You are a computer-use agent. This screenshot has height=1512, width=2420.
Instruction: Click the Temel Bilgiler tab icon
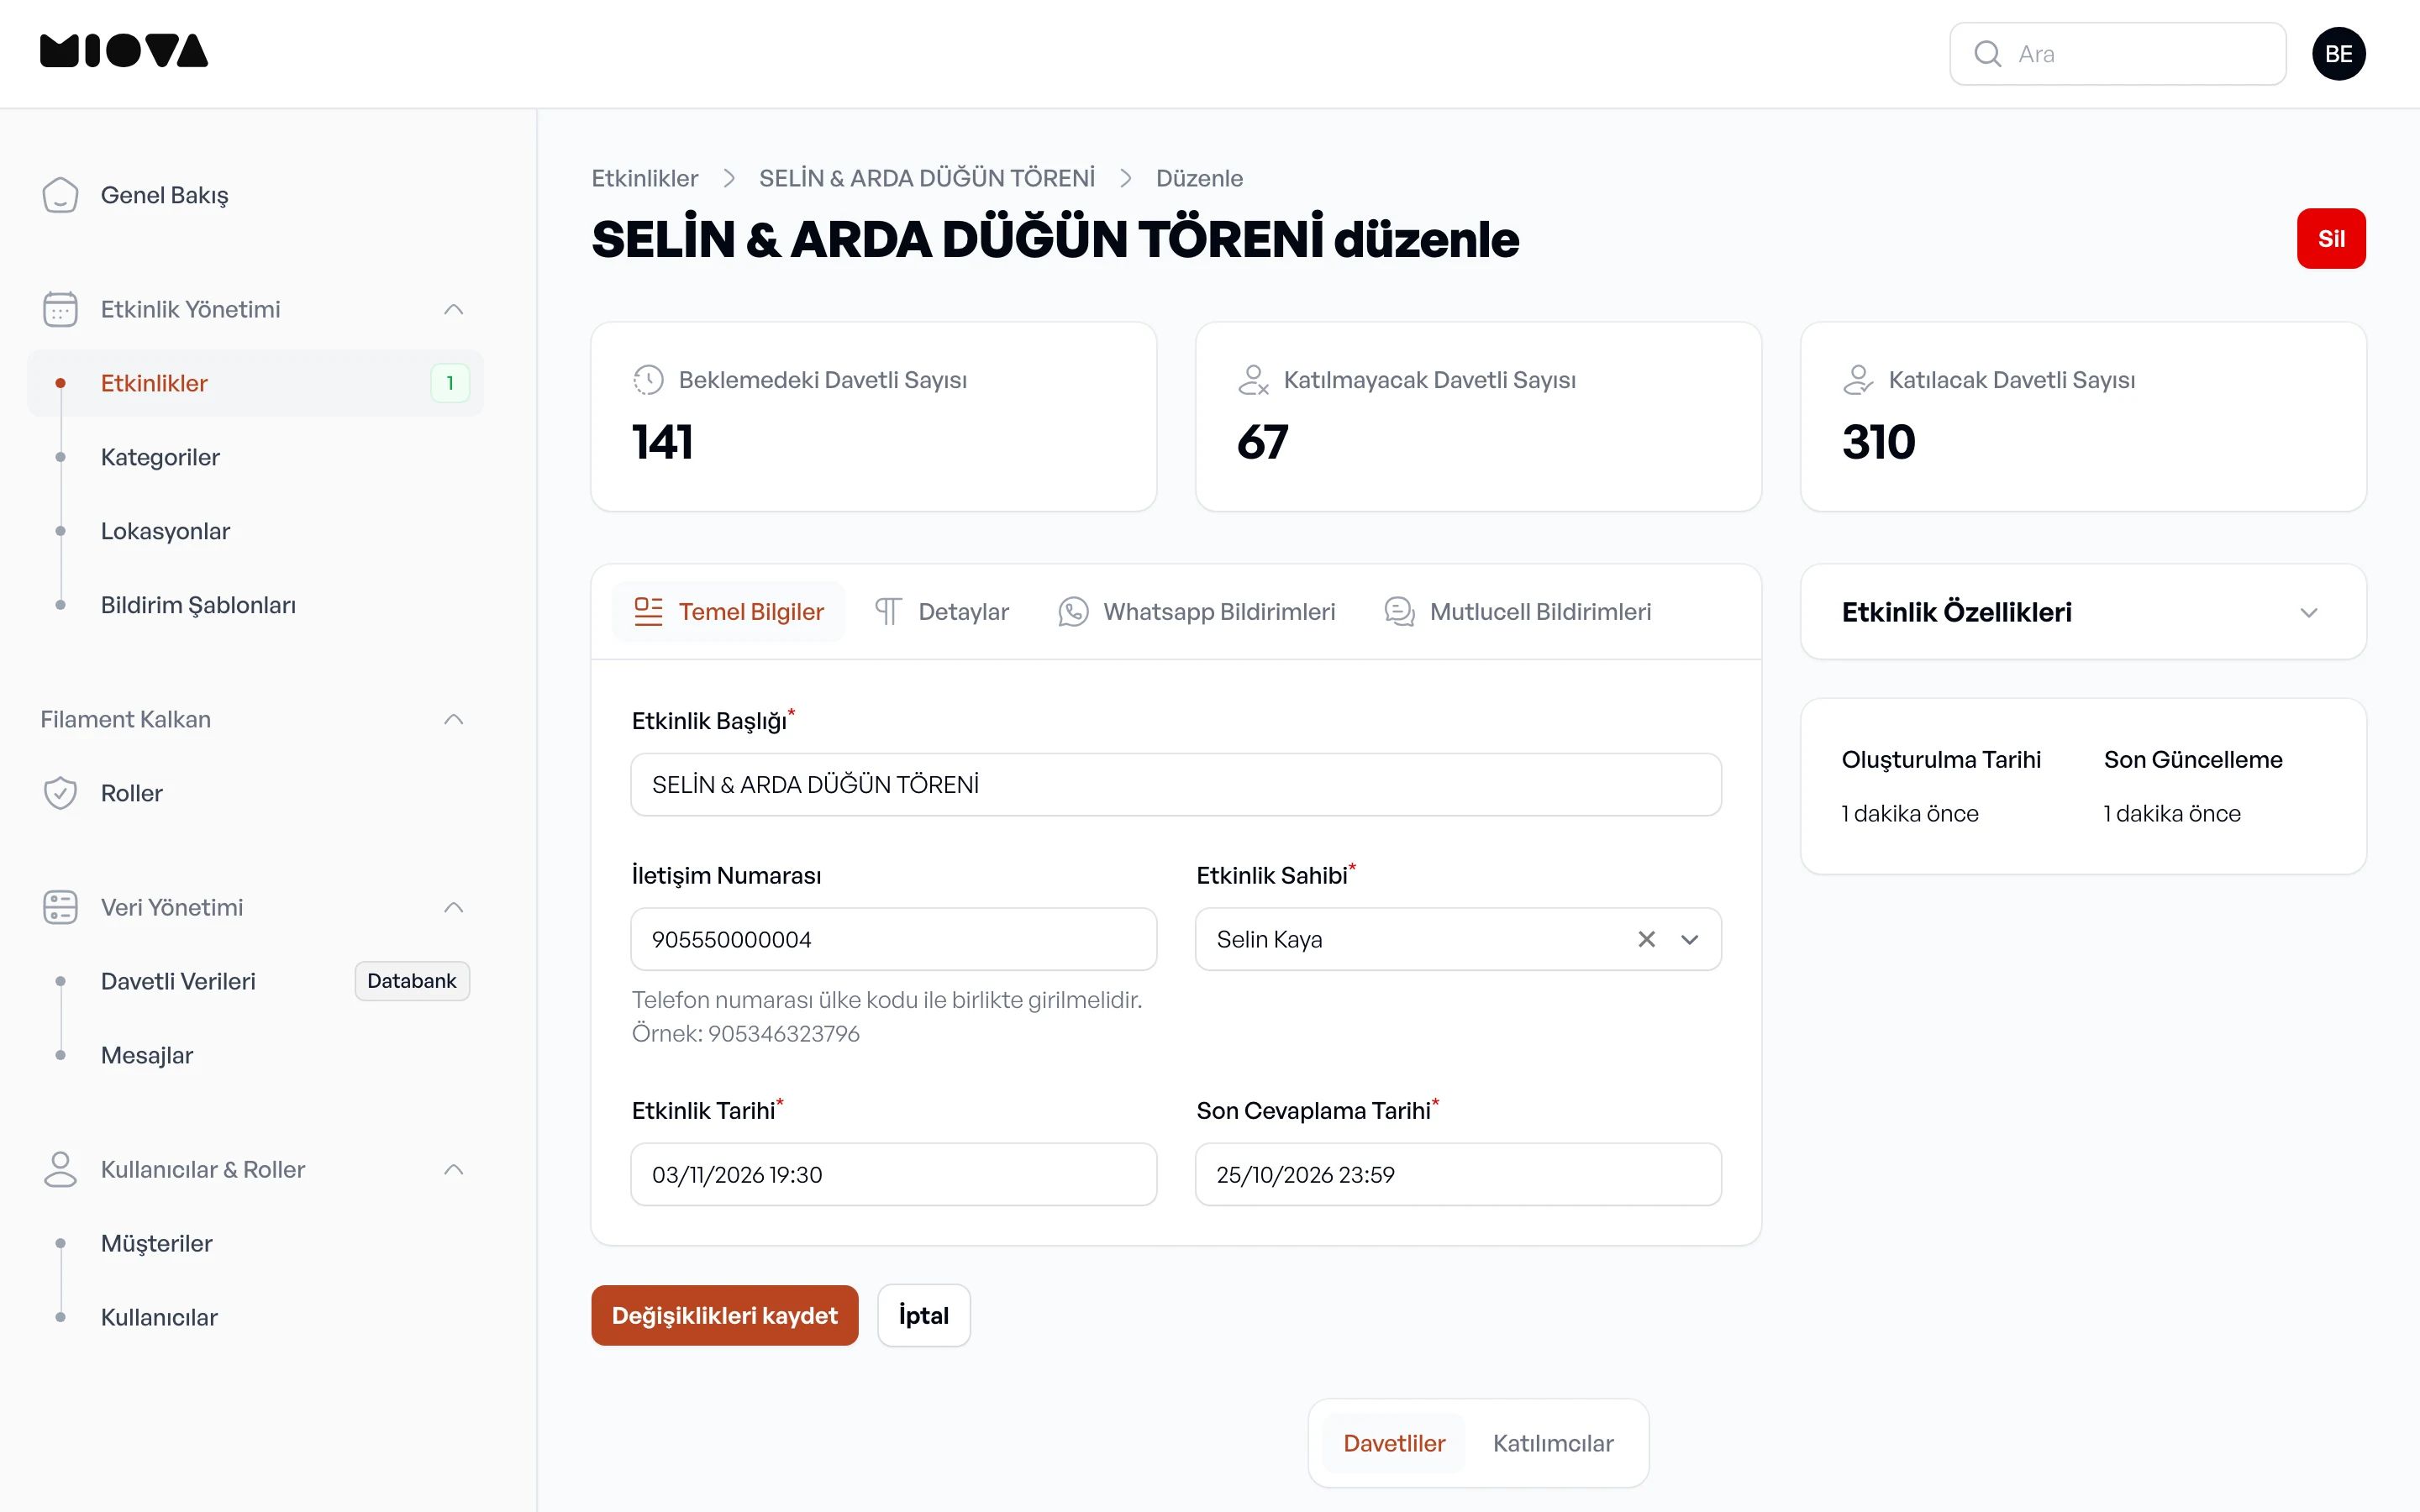[648, 612]
